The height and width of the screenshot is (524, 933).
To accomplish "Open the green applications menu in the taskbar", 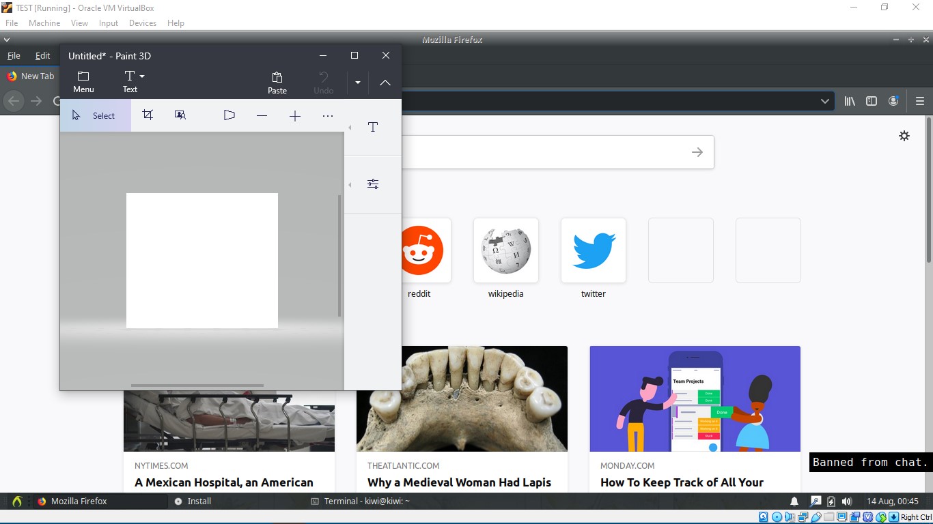I will tap(17, 501).
